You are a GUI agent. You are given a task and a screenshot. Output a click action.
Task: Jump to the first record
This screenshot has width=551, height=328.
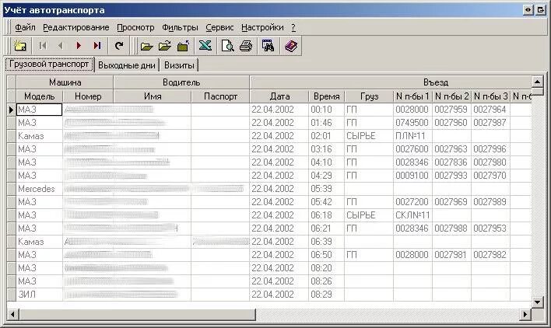43,46
